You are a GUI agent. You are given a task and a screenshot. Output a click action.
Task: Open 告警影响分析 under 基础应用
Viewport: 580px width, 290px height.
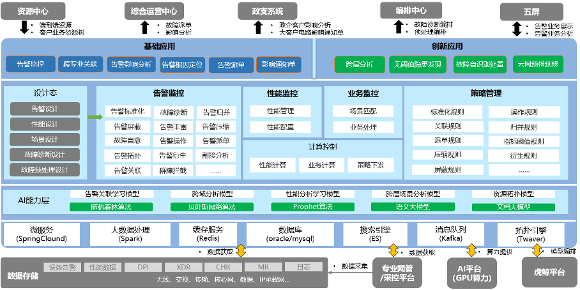(132, 65)
